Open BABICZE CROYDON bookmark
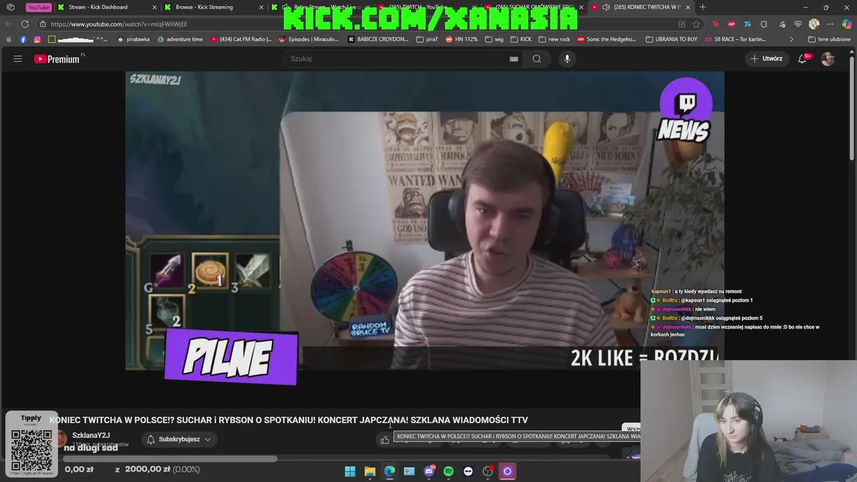 [378, 39]
